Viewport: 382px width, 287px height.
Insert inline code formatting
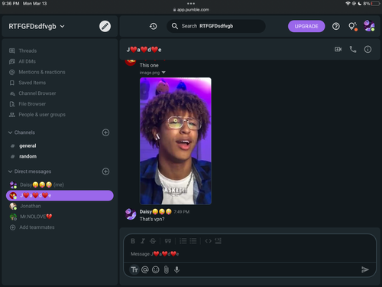(208, 241)
